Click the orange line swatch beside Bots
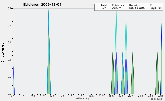 [98, 8]
